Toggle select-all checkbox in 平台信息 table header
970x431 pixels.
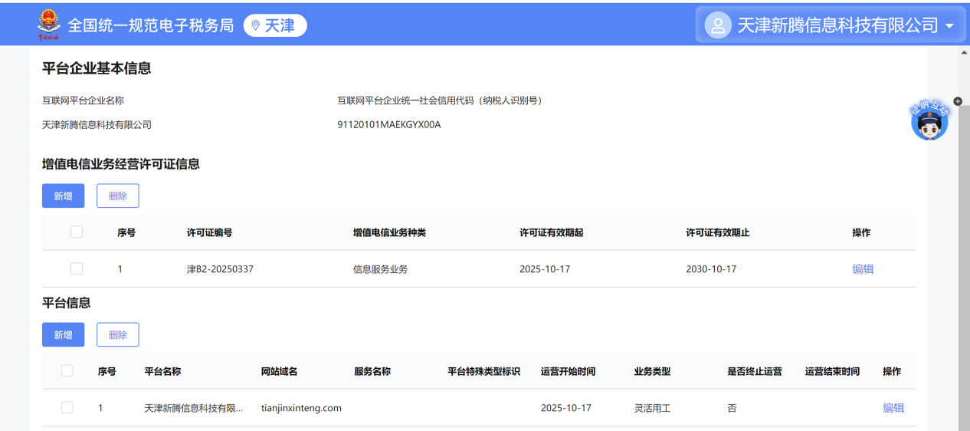coord(67,370)
